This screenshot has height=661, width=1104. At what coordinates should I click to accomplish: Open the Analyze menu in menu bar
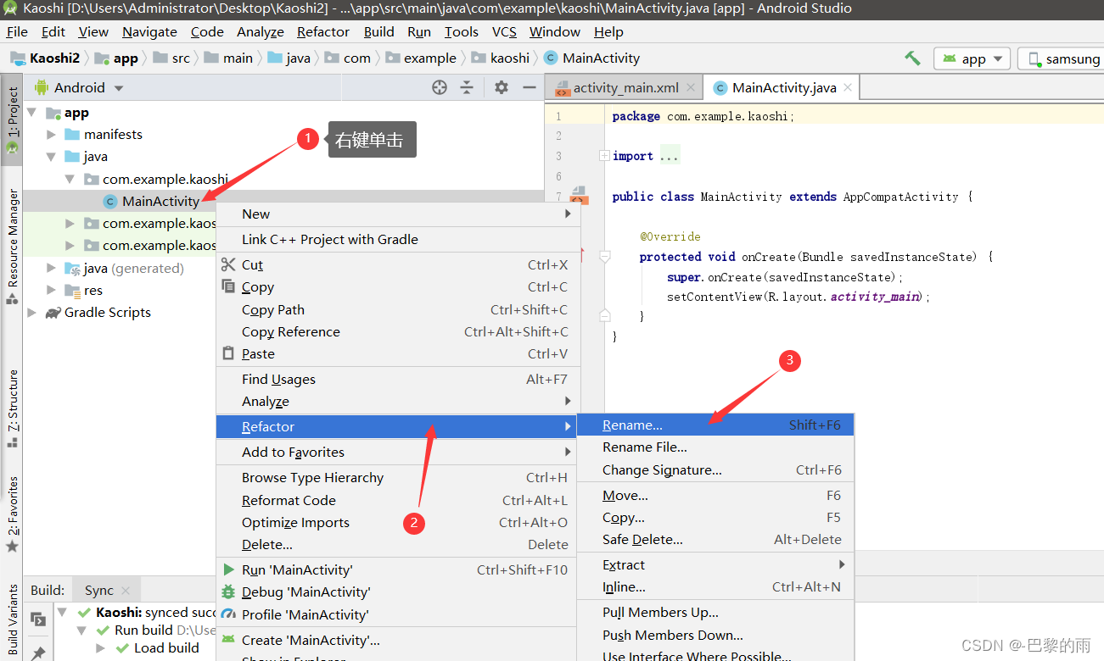(261, 31)
